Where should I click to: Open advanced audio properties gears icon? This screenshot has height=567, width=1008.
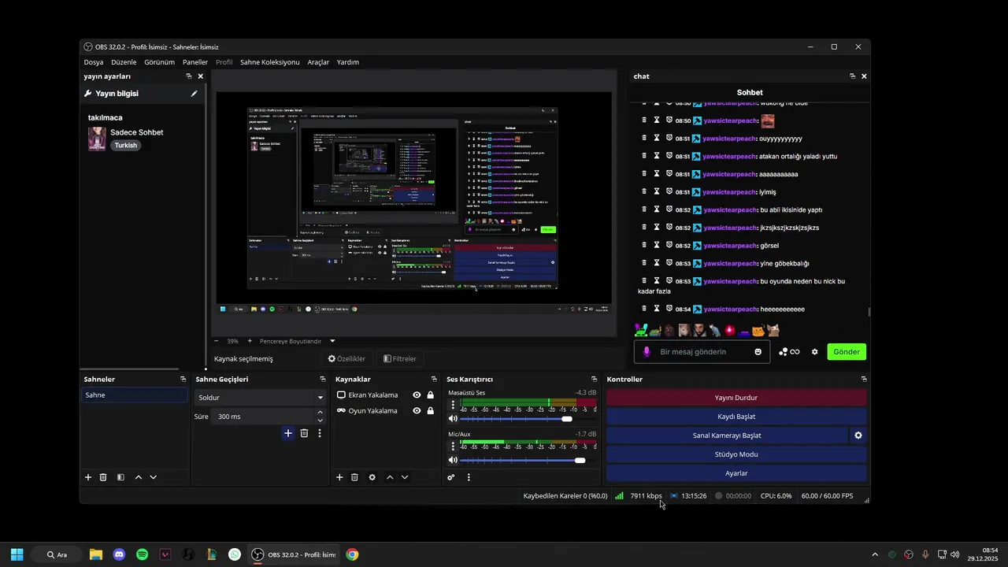[451, 477]
